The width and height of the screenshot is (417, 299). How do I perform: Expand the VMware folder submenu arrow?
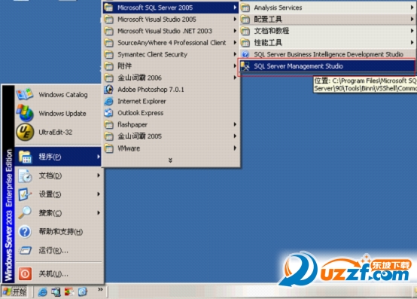(235, 148)
